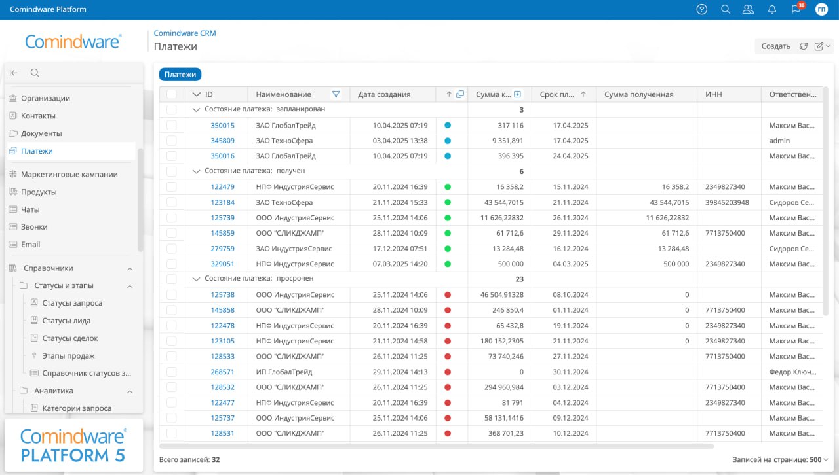Click the refresh icon next to Создать
839x475 pixels.
coord(804,46)
